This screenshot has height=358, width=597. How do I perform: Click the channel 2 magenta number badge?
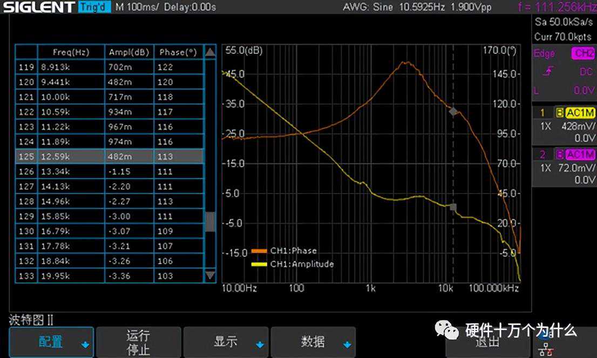click(x=543, y=155)
